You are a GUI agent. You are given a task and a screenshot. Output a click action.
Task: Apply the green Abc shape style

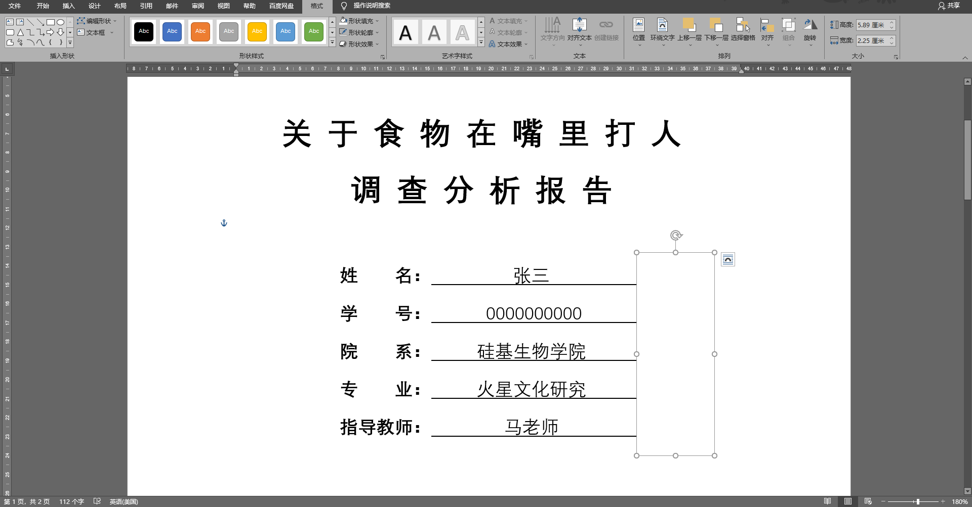[x=314, y=32]
